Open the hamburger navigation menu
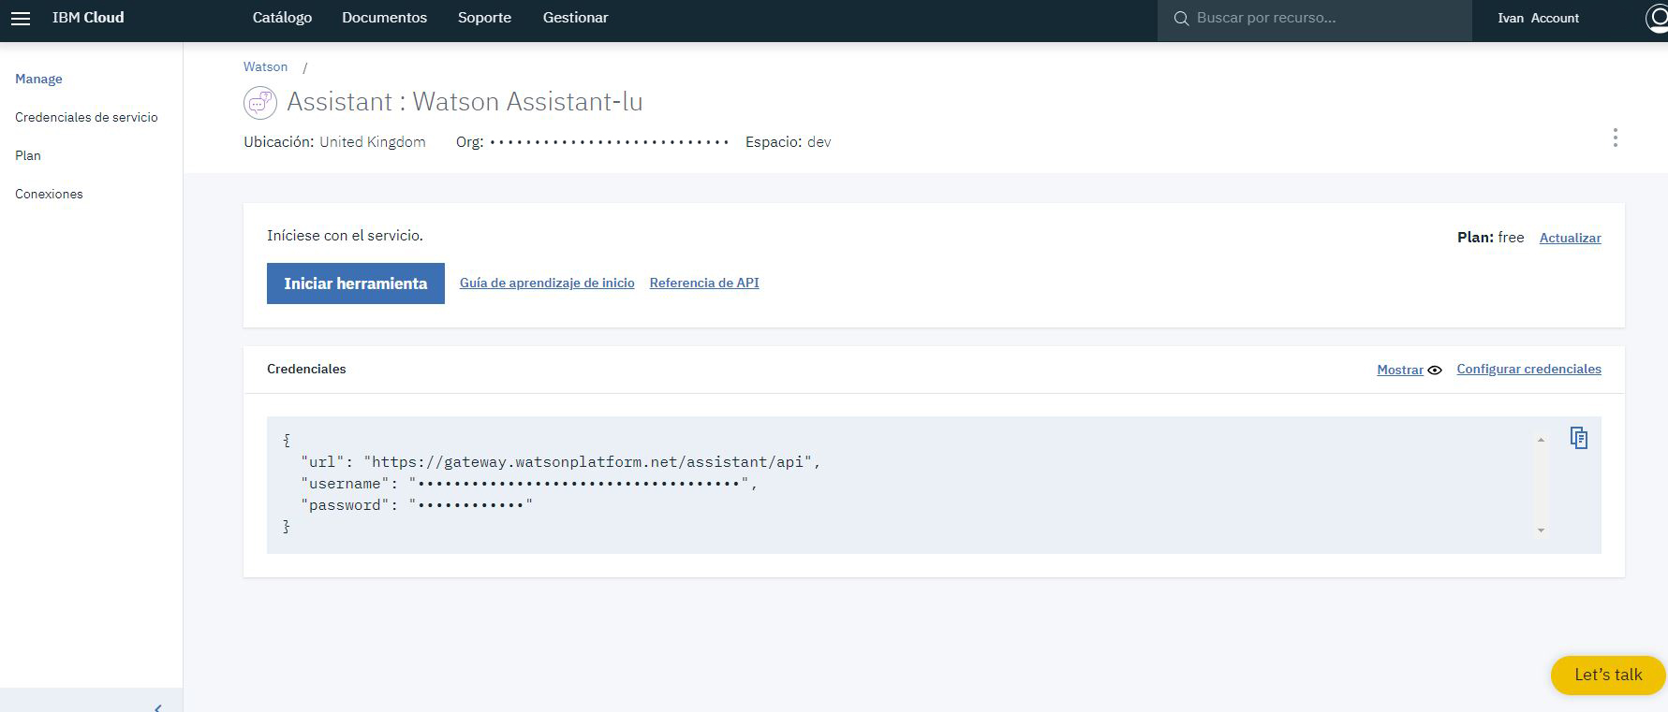Image resolution: width=1668 pixels, height=712 pixels. pyautogui.click(x=21, y=19)
